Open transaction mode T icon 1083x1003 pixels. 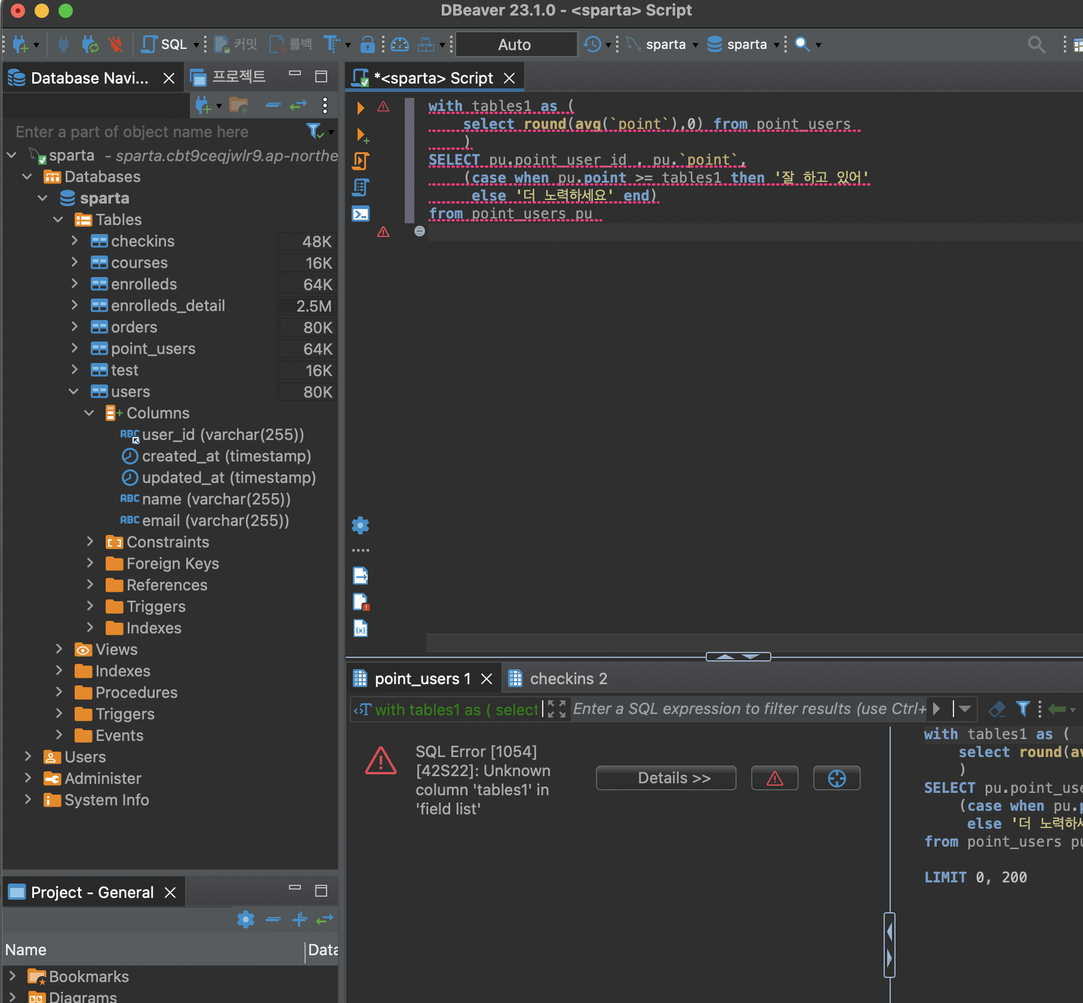332,44
